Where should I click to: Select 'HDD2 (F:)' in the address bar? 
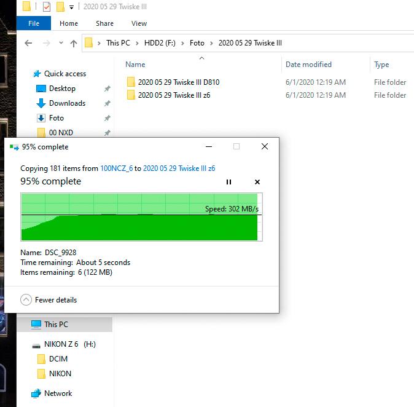click(x=160, y=43)
